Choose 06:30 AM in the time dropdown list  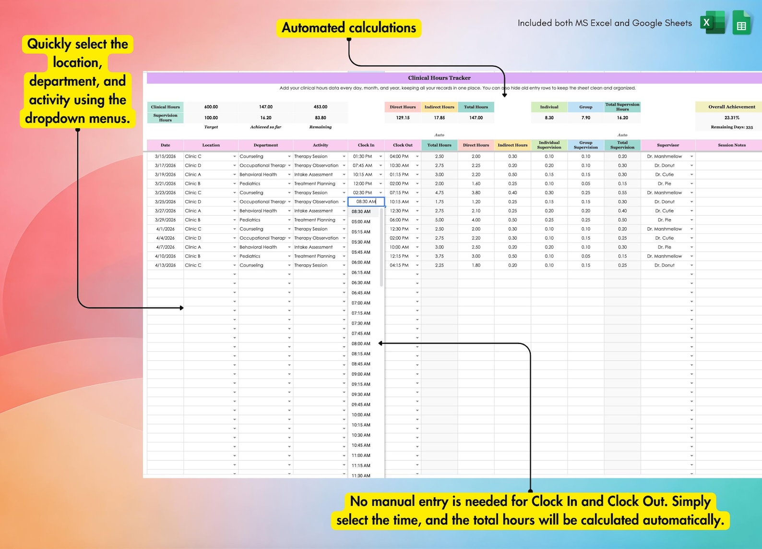pos(361,283)
